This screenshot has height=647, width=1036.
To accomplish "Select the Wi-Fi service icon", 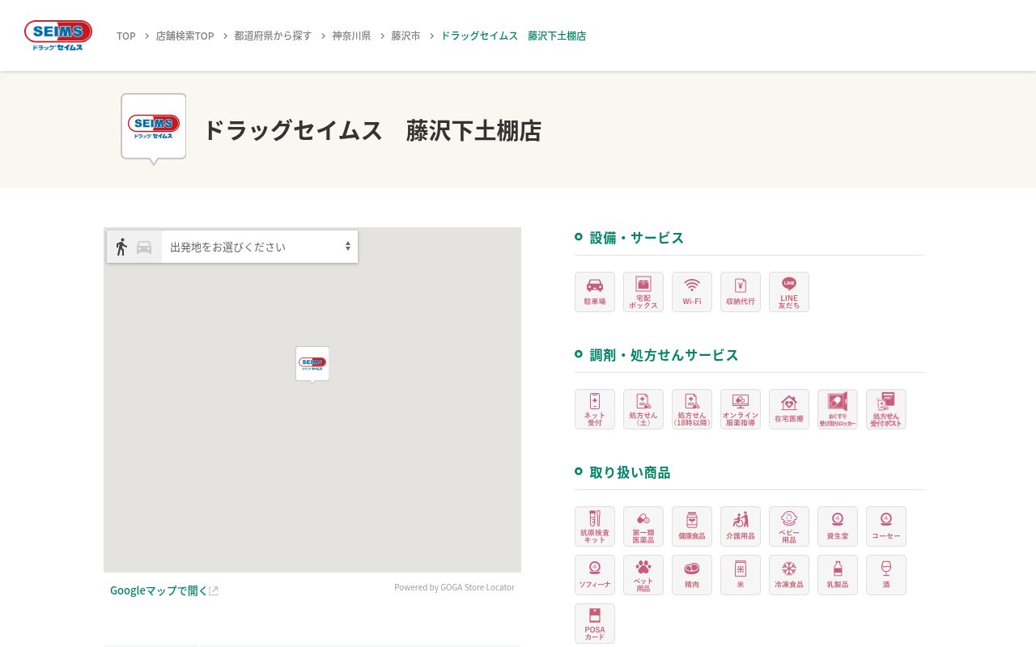I will (692, 292).
